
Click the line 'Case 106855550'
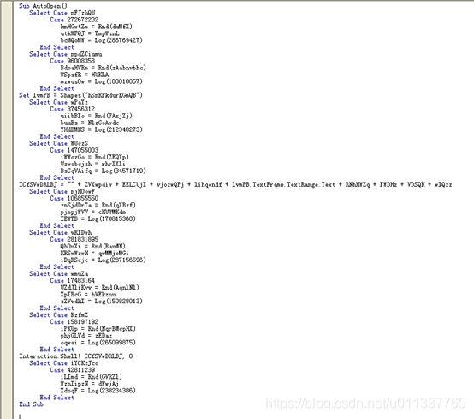(74, 198)
